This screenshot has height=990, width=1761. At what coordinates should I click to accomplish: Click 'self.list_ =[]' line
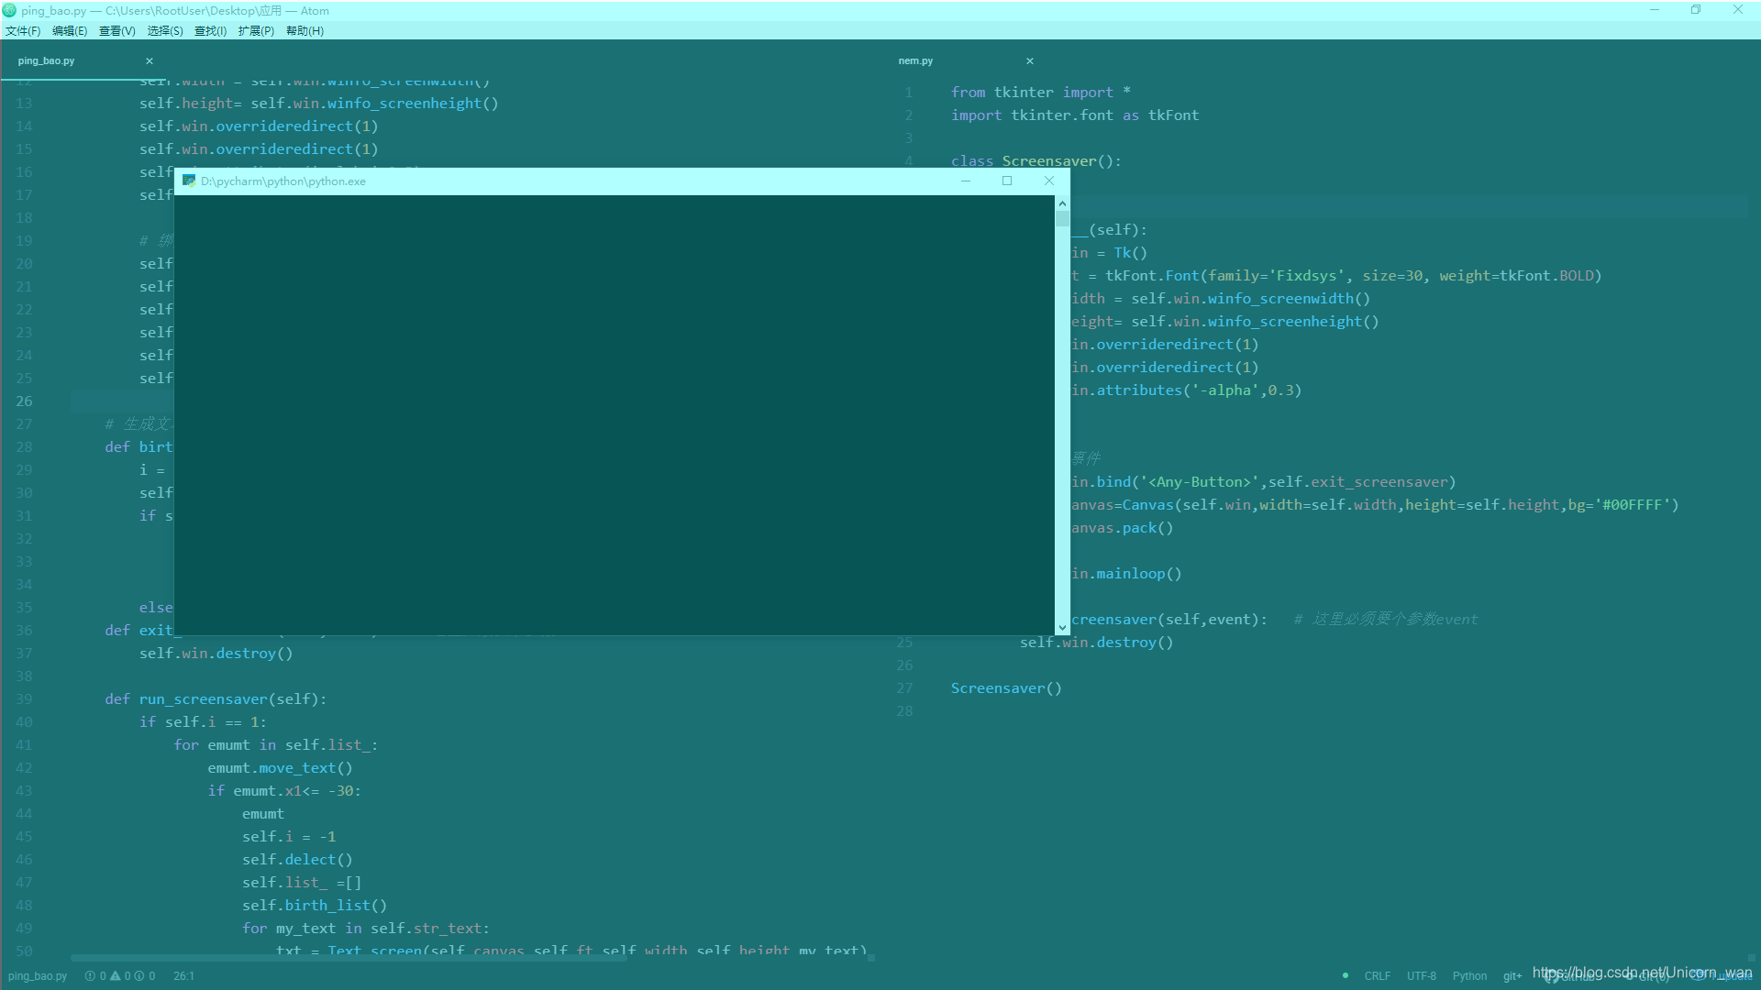pyautogui.click(x=302, y=883)
